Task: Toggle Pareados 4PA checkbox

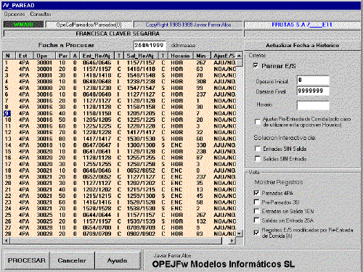Action: (256, 193)
